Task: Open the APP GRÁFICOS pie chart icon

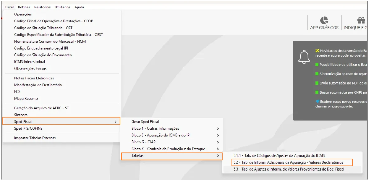Action: click(x=324, y=20)
